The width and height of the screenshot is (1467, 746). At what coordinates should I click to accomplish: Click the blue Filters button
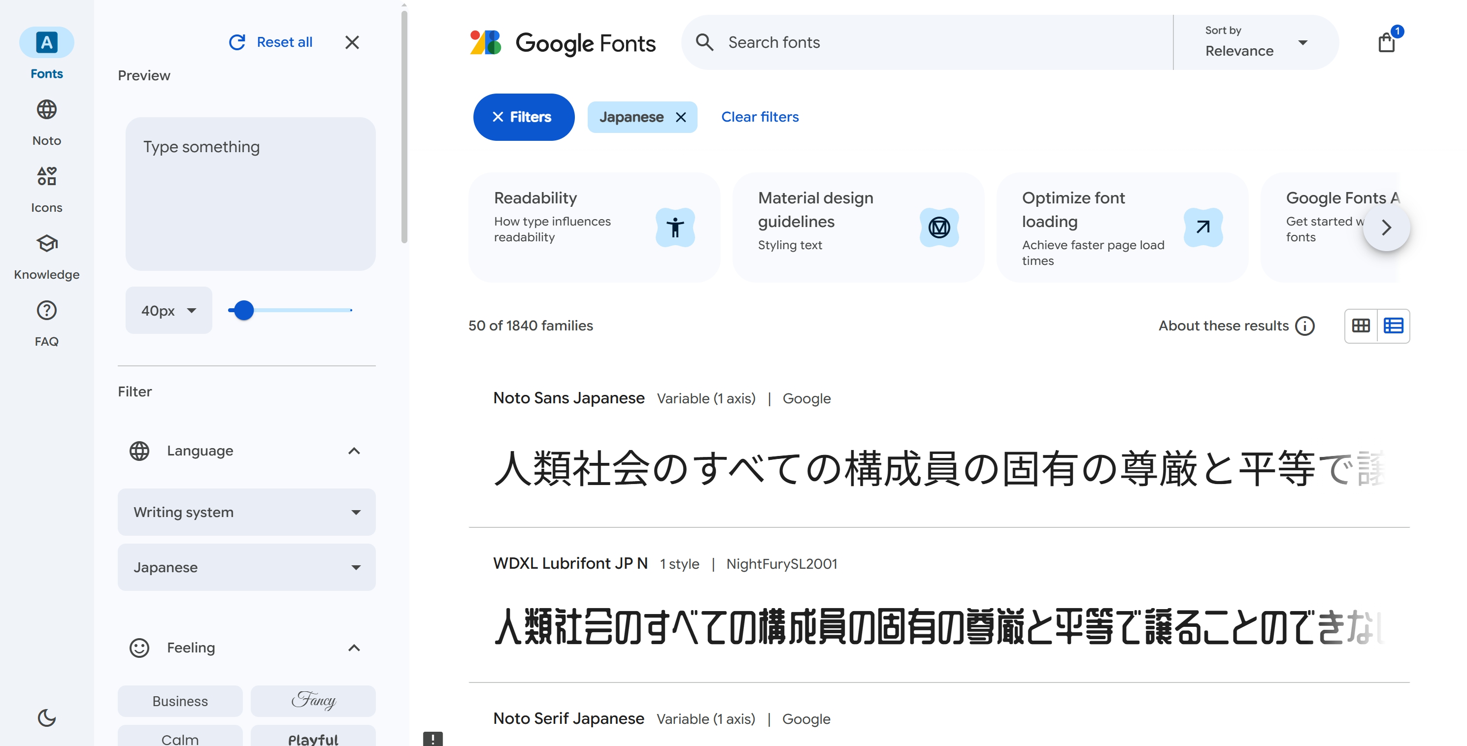[x=523, y=117]
